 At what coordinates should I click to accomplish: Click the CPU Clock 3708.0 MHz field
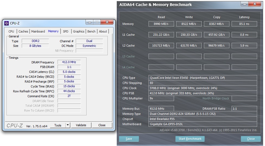pos(203,88)
